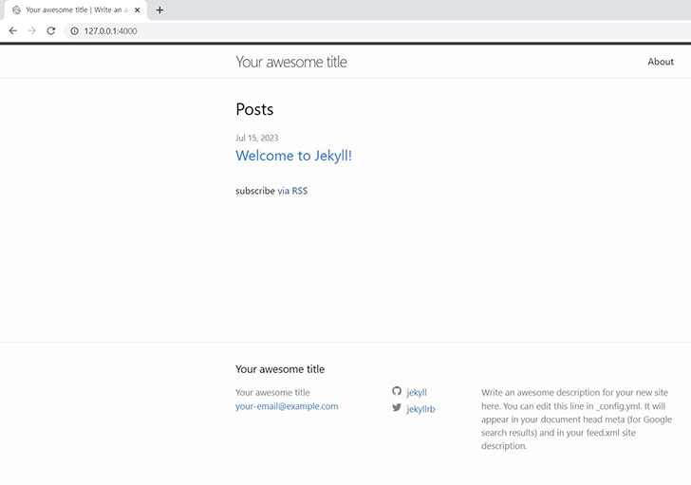Open the jekyll GitHub profile link

click(x=417, y=392)
